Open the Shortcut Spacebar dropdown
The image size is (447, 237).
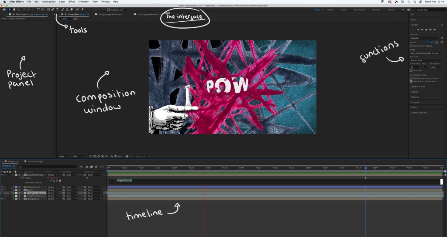(425, 38)
